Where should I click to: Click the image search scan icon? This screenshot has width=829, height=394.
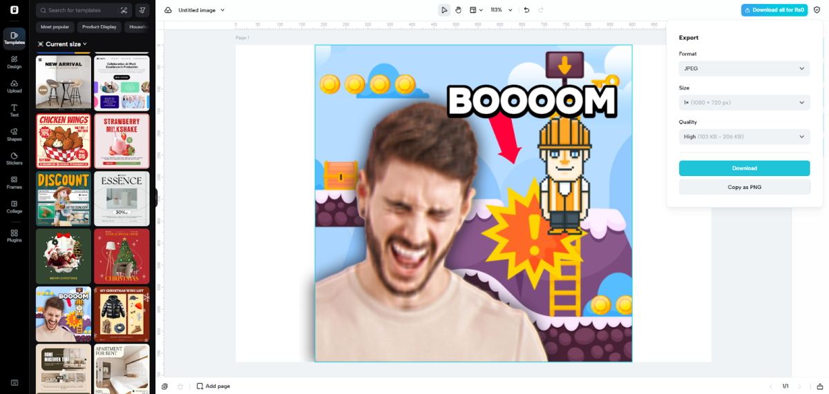(124, 10)
